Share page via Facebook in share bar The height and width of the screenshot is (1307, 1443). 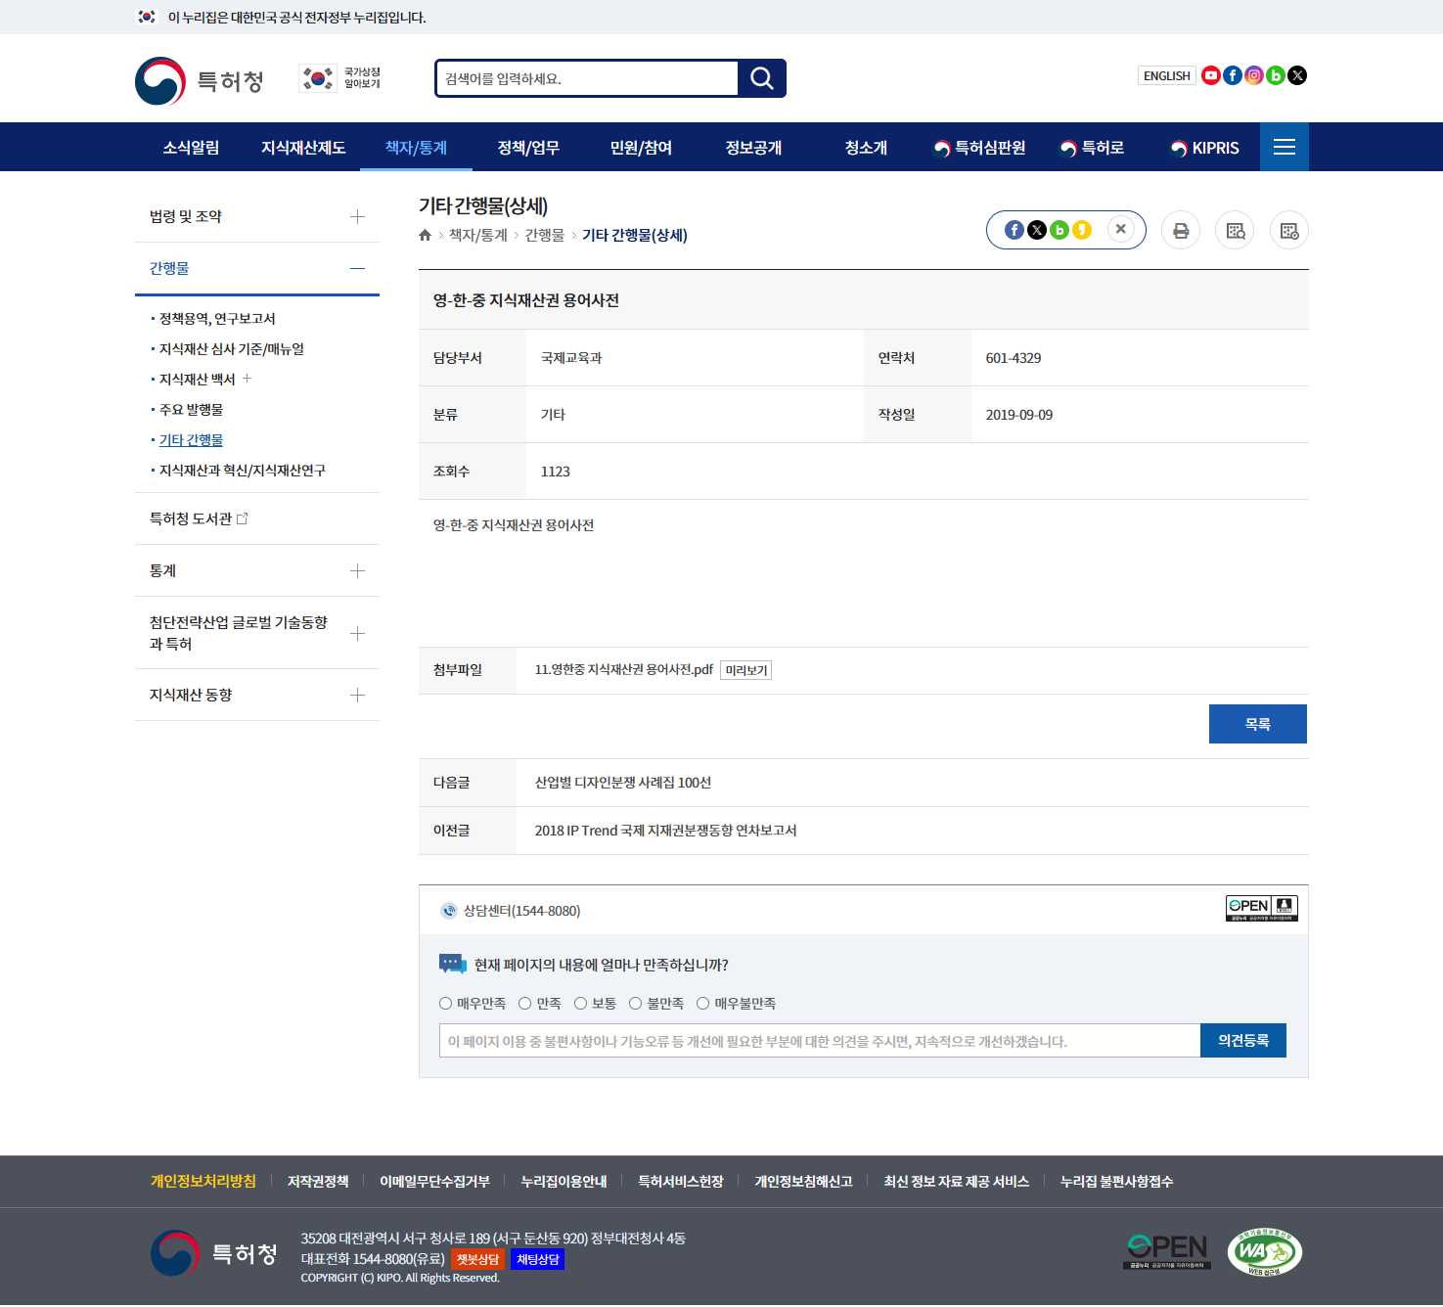[x=1015, y=230]
